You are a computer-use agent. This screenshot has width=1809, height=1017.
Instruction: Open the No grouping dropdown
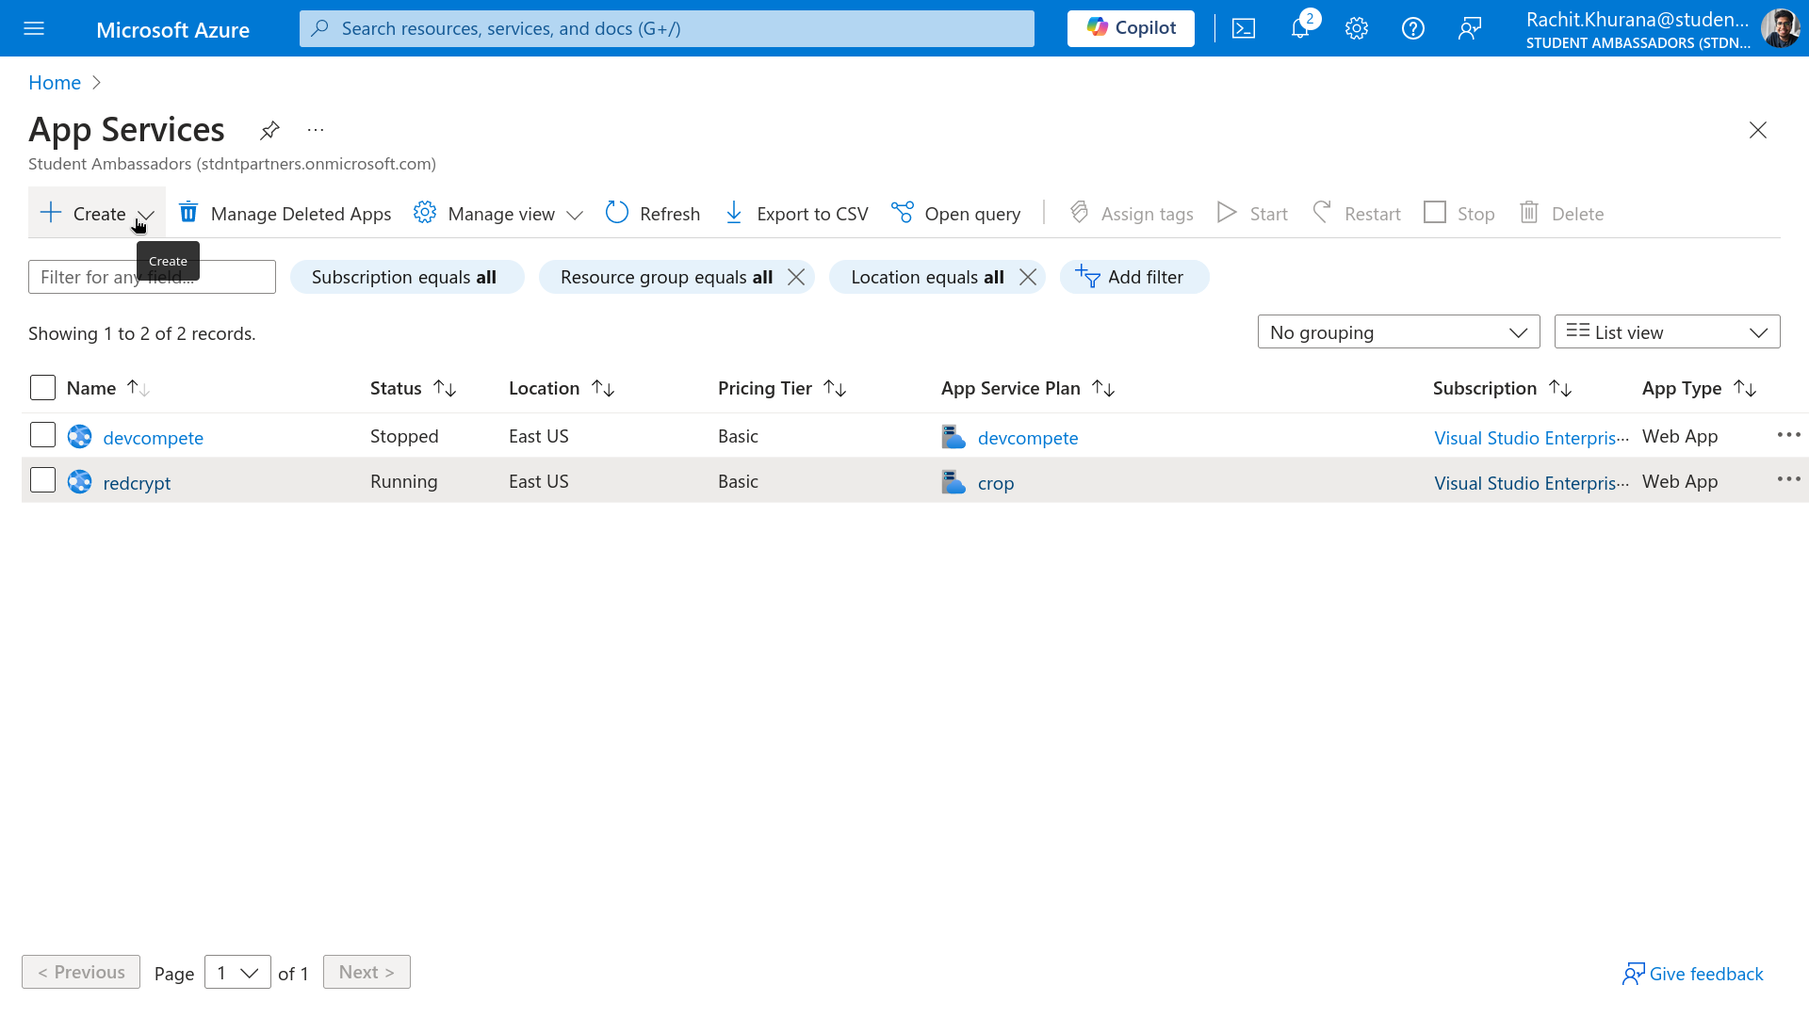1397,331
